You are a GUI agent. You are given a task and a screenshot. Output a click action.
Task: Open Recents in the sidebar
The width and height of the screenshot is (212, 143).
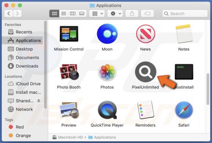[x=22, y=32]
